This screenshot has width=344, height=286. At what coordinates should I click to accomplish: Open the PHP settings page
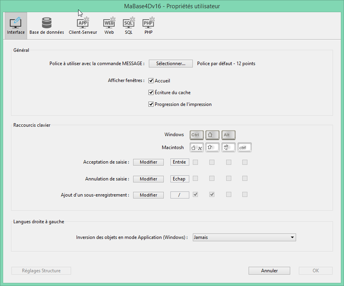(148, 26)
